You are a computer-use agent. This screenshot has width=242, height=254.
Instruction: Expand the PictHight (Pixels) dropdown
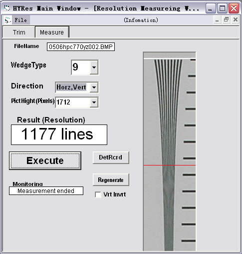point(94,102)
